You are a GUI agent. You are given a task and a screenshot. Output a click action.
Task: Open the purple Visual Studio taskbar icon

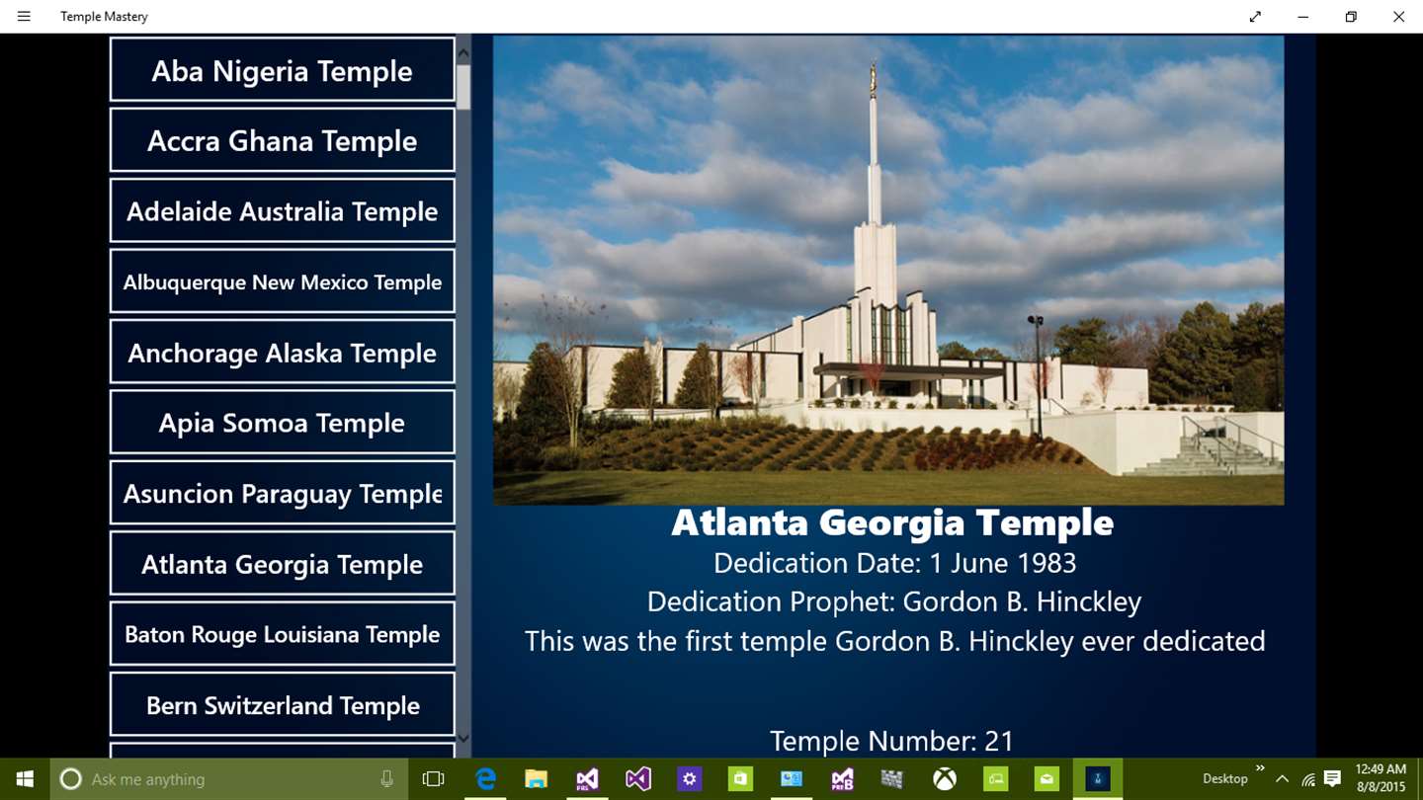click(x=638, y=779)
